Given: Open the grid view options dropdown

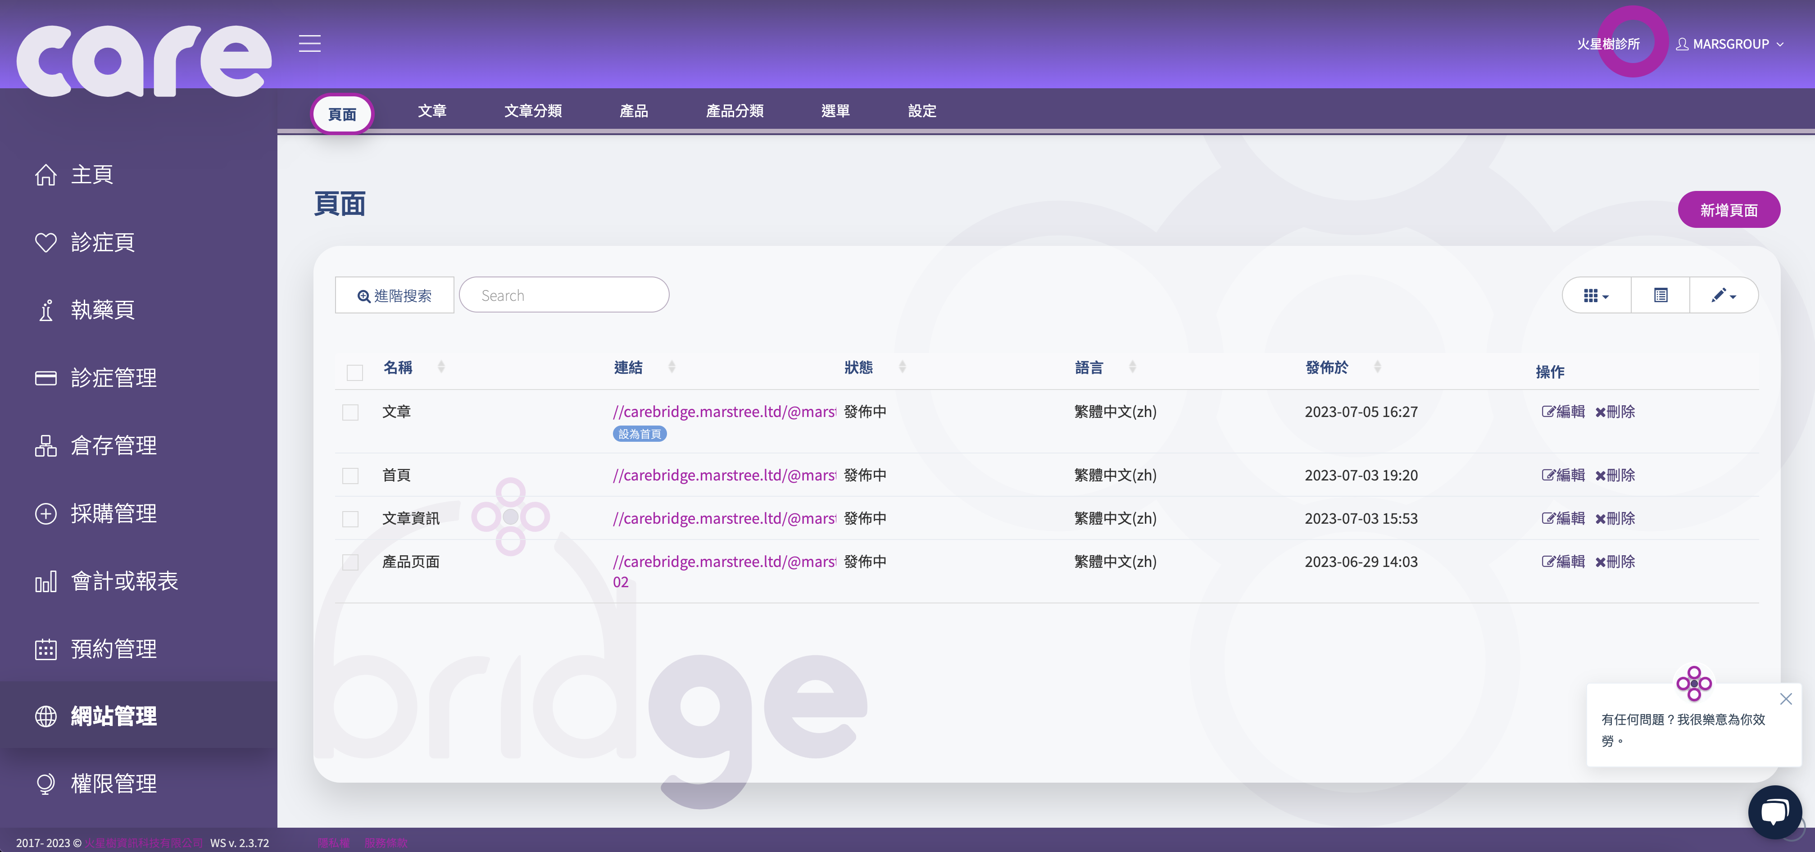Looking at the screenshot, I should pos(1595,295).
